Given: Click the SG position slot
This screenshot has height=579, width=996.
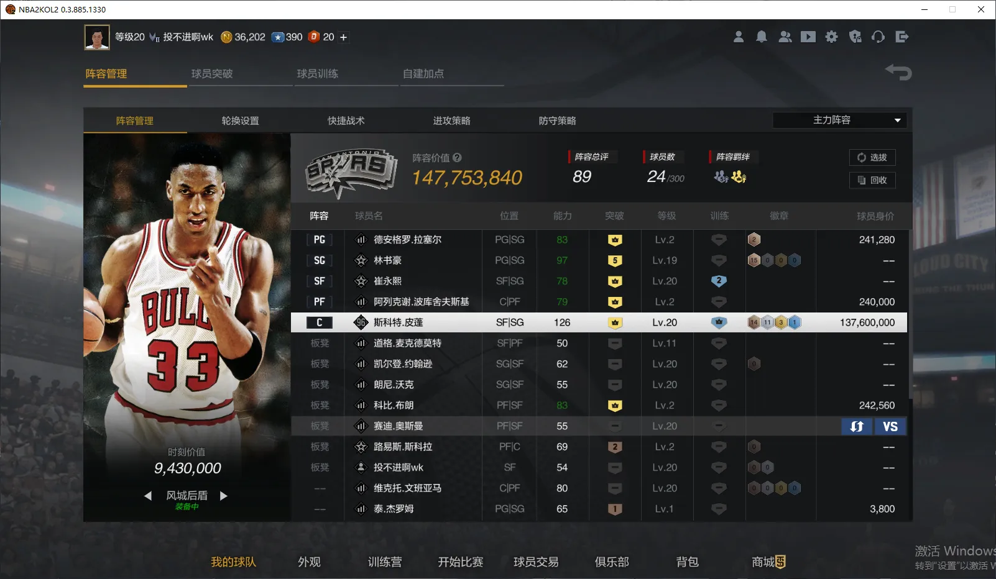Looking at the screenshot, I should 320,260.
